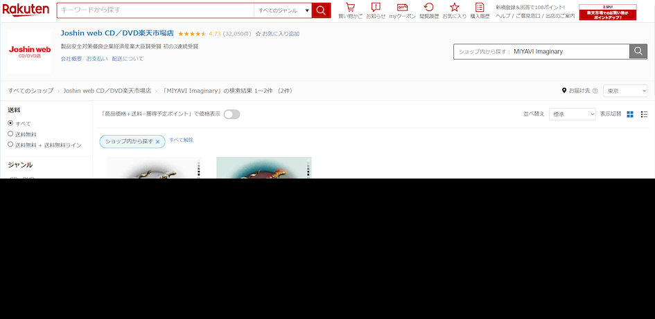Open the Rakuten home logo
Image resolution: width=655 pixels, height=319 pixels.
26,10
